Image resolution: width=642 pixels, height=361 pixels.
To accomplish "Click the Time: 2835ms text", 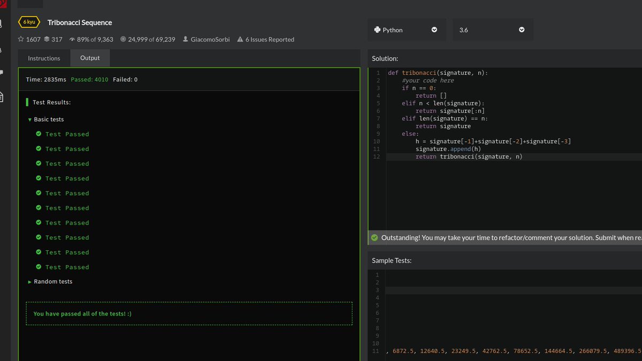I will (x=46, y=80).
